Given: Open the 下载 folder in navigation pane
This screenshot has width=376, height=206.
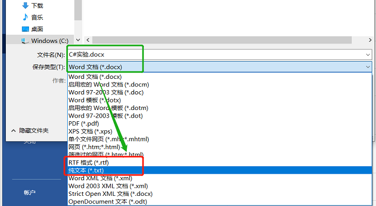Looking at the screenshot, I should (x=37, y=5).
